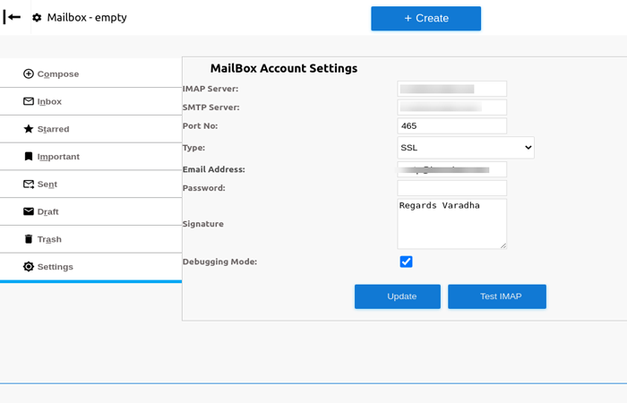Open the Type SSL dropdown

[x=466, y=148]
